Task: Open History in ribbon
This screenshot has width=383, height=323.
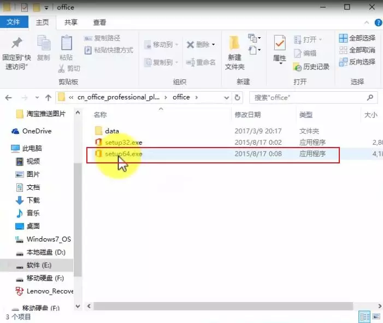Action: [311, 67]
